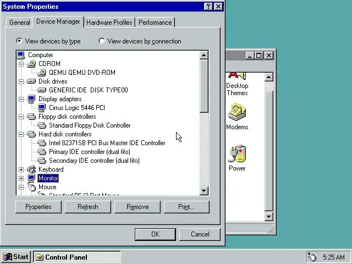The image size is (352, 264).
Task: Click the Remove button
Action: point(137,207)
